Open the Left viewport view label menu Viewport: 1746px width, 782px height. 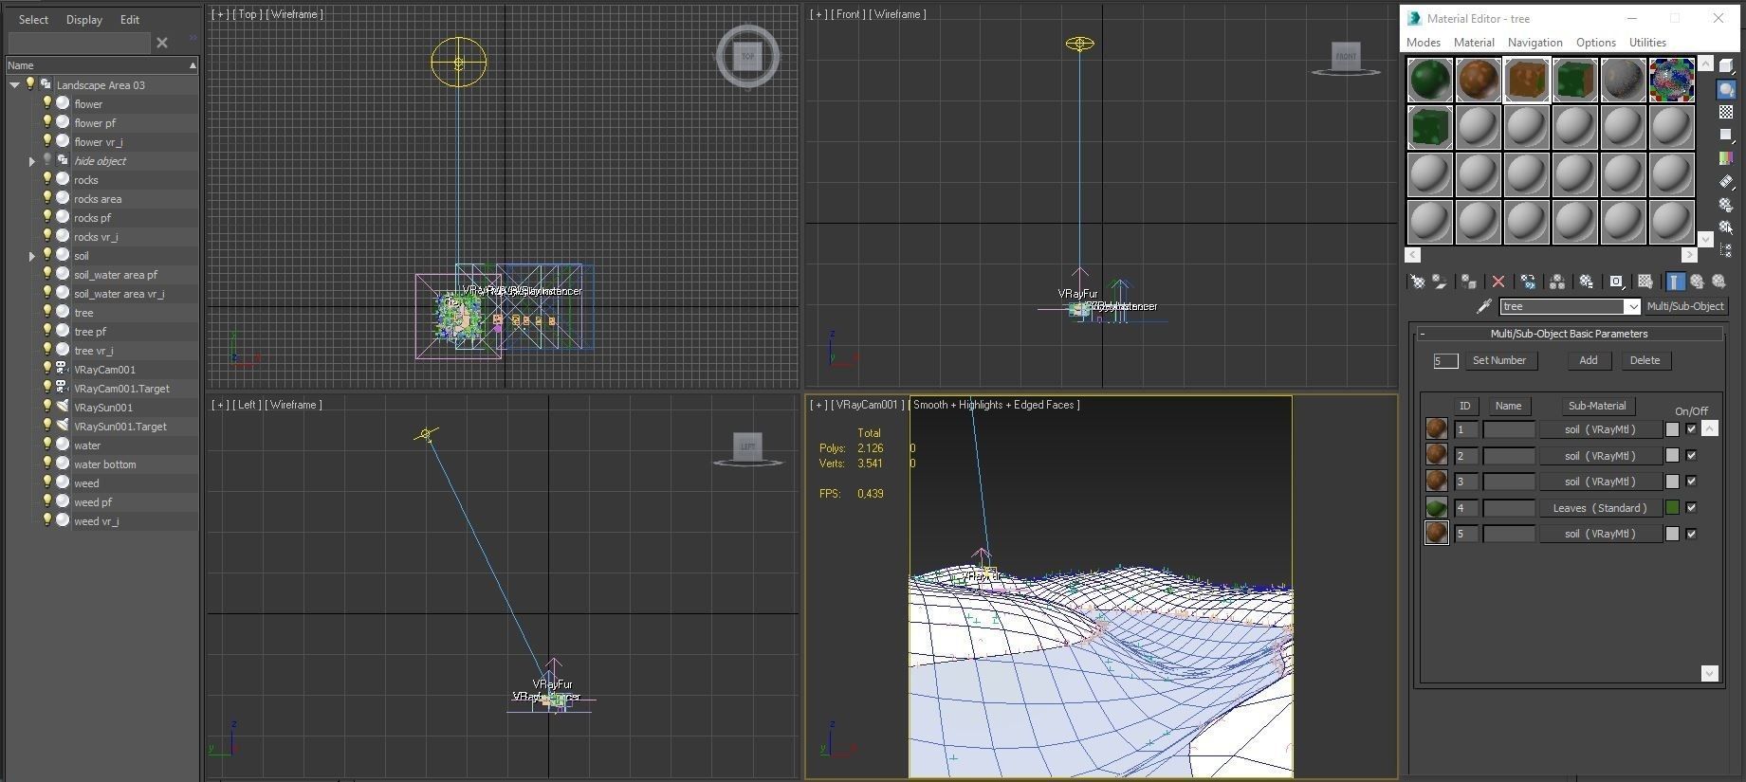pos(248,405)
